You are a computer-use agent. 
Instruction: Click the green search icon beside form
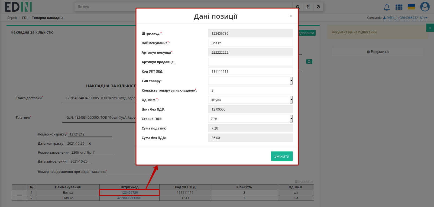click(x=309, y=62)
